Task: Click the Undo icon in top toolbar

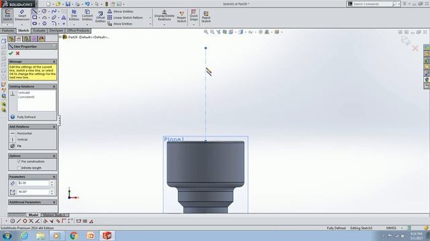Action: coord(87,4)
